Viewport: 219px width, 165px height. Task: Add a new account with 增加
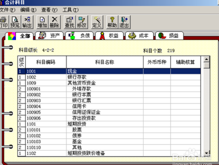click(x=42, y=22)
